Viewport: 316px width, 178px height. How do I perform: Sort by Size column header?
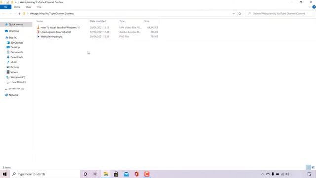147,21
